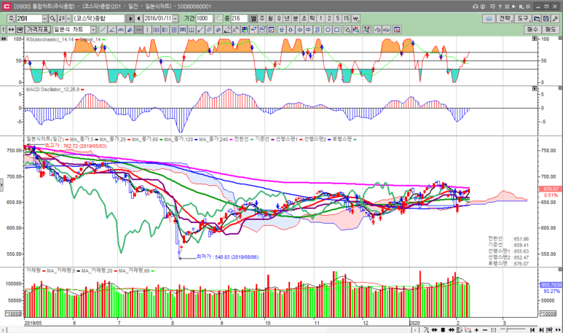Toggle the 초 (second) period button
The height and width of the screenshot is (333, 563).
point(304,18)
